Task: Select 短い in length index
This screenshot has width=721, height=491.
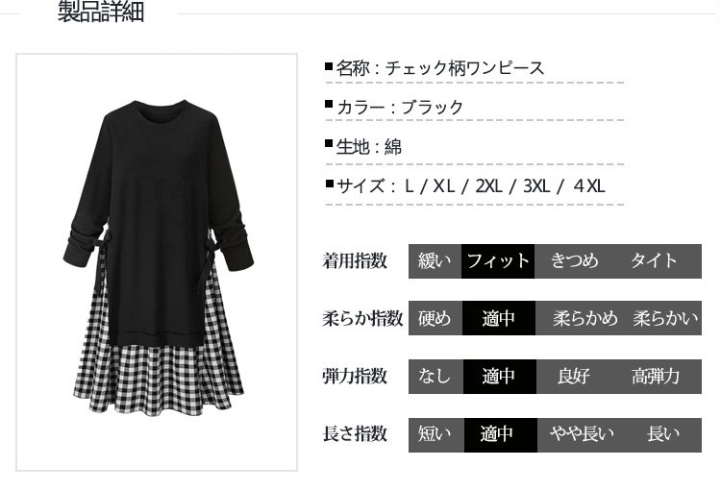Action: 436,435
